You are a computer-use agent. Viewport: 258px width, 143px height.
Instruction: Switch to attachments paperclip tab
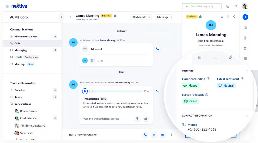click(x=230, y=57)
